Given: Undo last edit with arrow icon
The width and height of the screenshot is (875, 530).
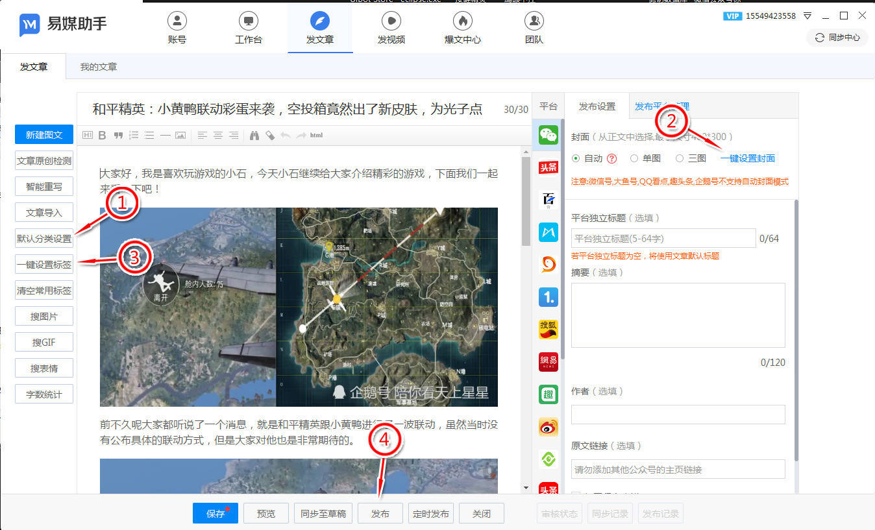Looking at the screenshot, I should point(285,135).
